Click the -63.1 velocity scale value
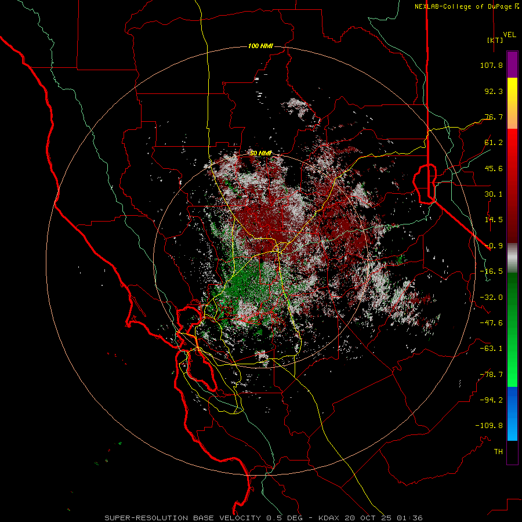Screen dimensions: 522x522 491,349
